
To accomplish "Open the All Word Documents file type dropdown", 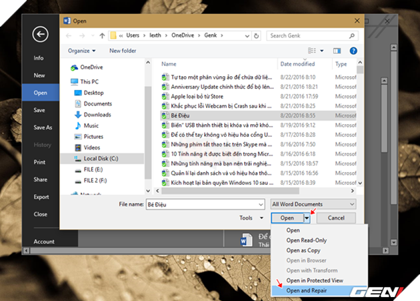I will 313,204.
